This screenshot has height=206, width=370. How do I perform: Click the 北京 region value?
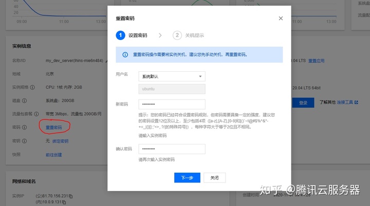point(50,74)
